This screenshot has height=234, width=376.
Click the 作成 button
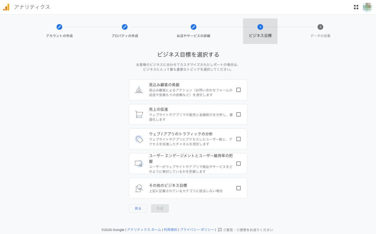pos(160,208)
